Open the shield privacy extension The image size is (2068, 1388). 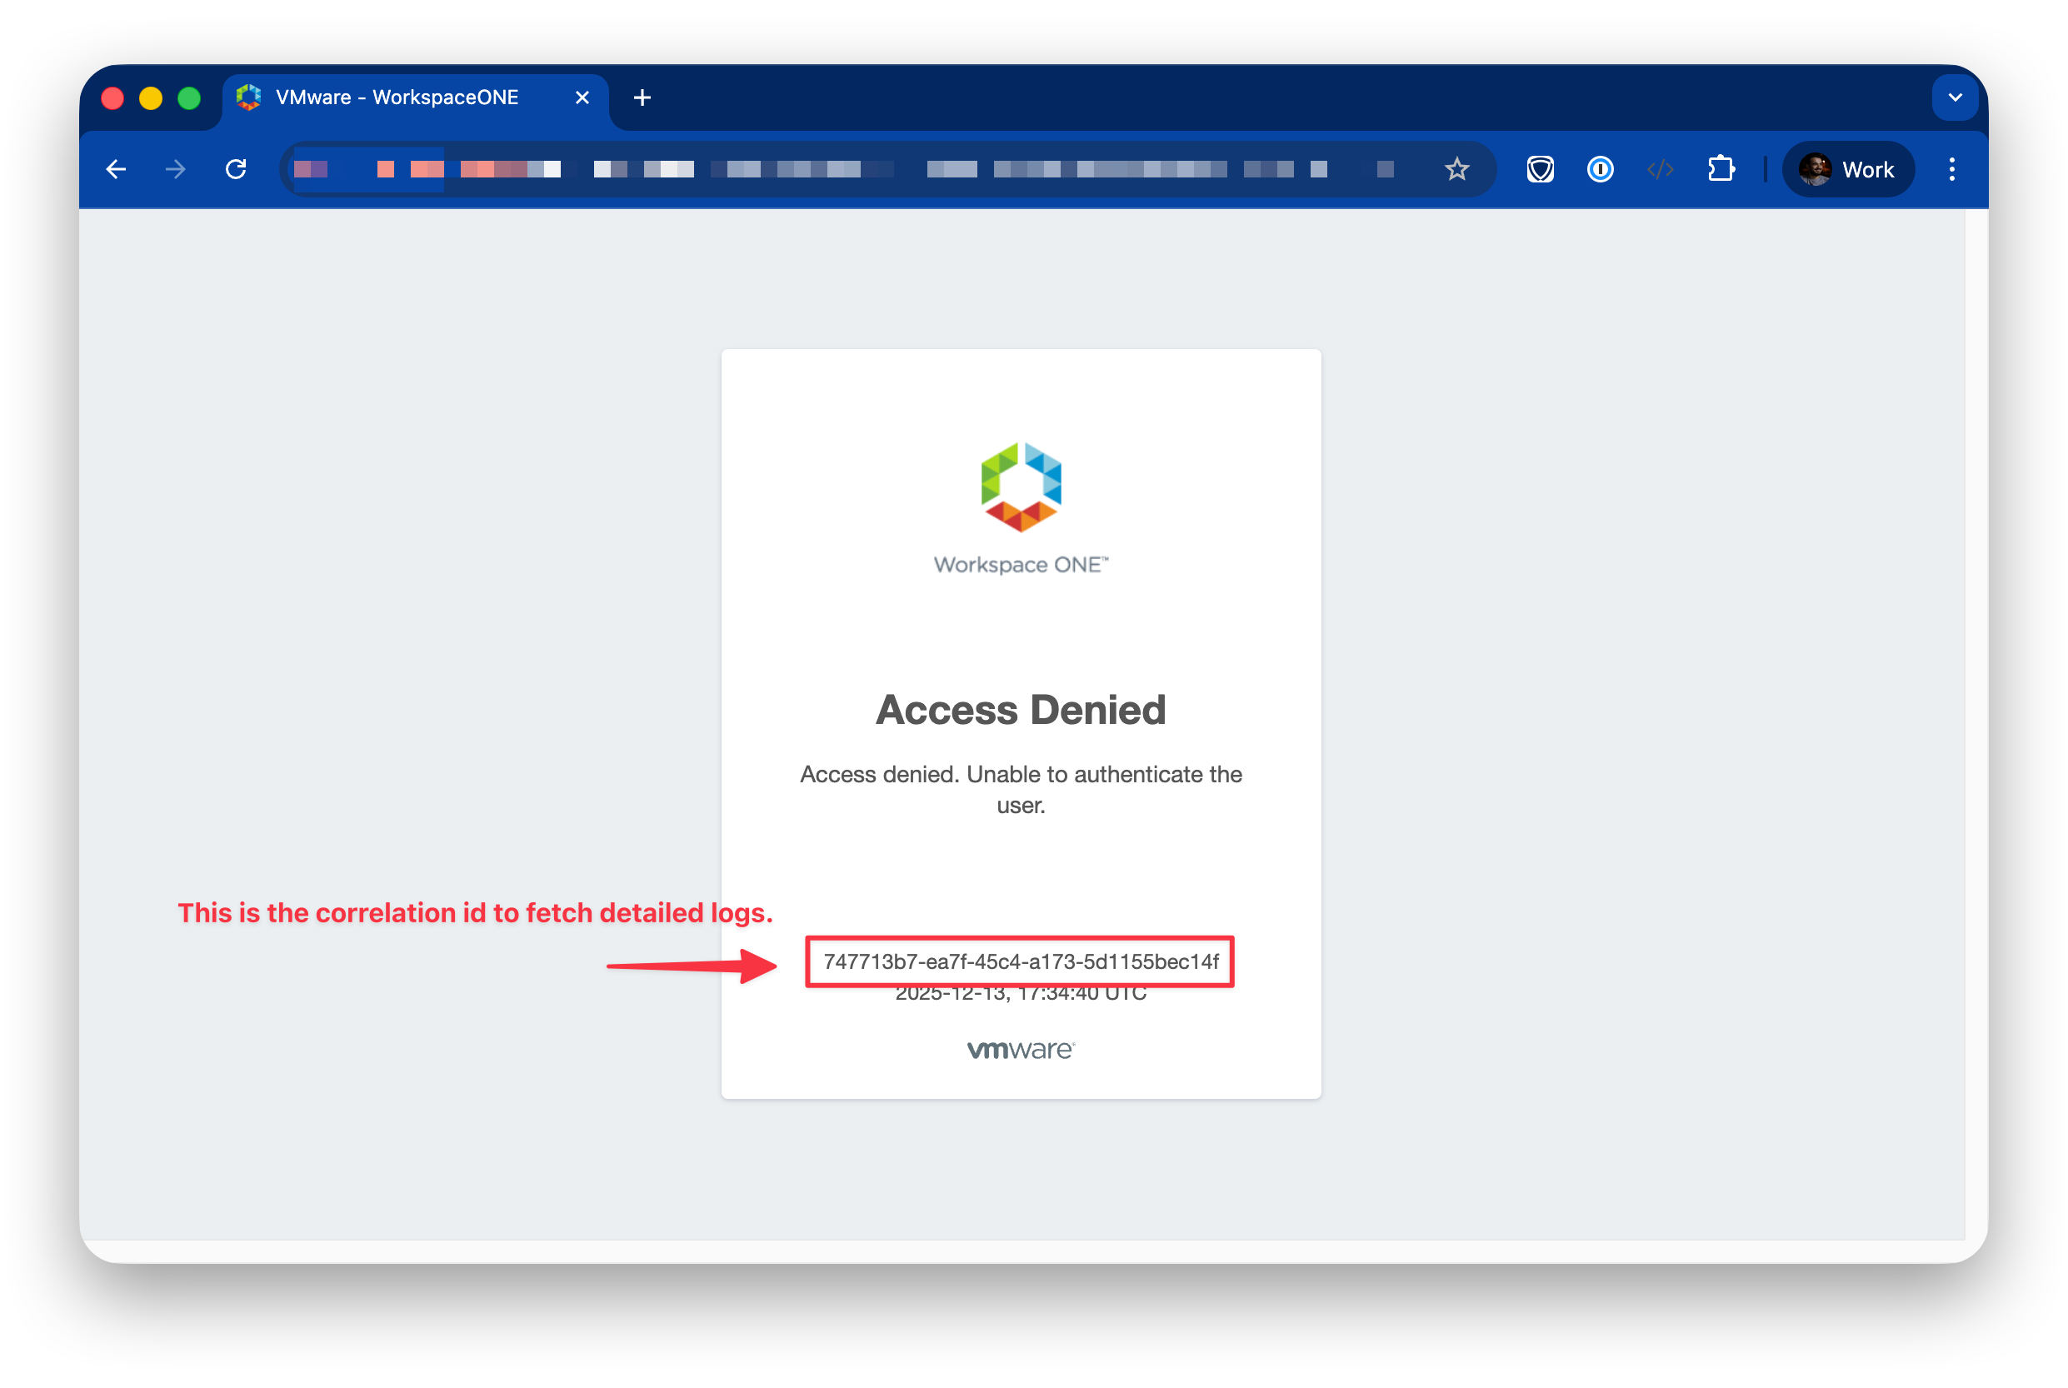click(x=1540, y=169)
